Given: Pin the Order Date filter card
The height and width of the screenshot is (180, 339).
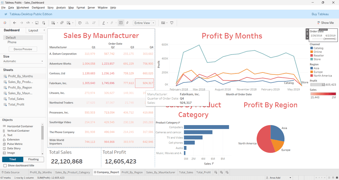Looking at the screenshot, I should (x=307, y=34).
